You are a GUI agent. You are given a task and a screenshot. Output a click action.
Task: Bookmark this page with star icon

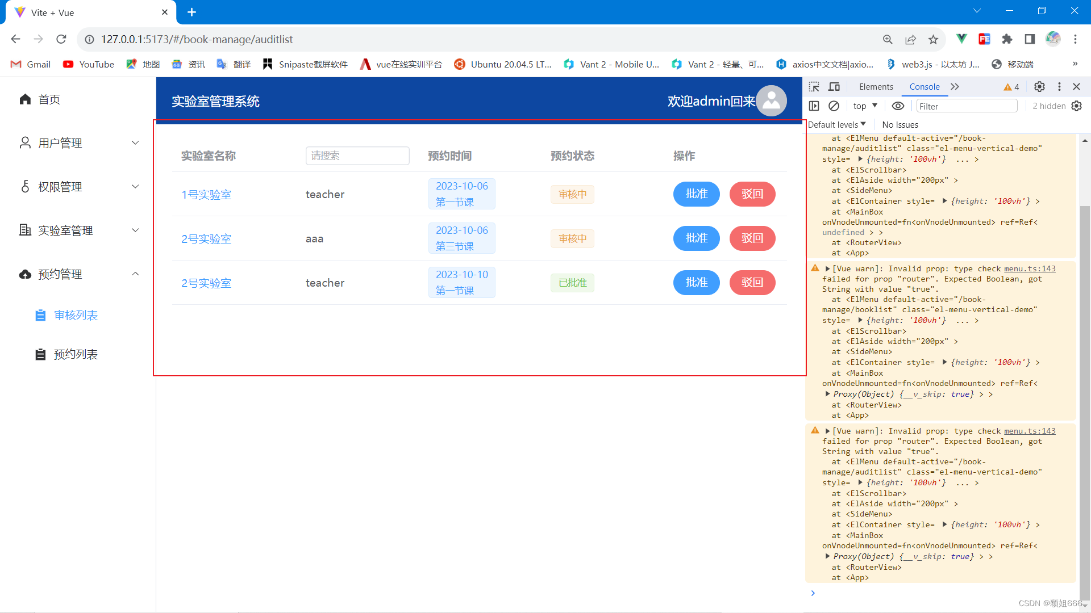(933, 39)
